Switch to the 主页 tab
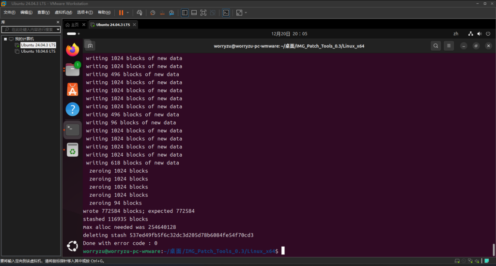Screen dimensions: 496x266 (x=72, y=25)
